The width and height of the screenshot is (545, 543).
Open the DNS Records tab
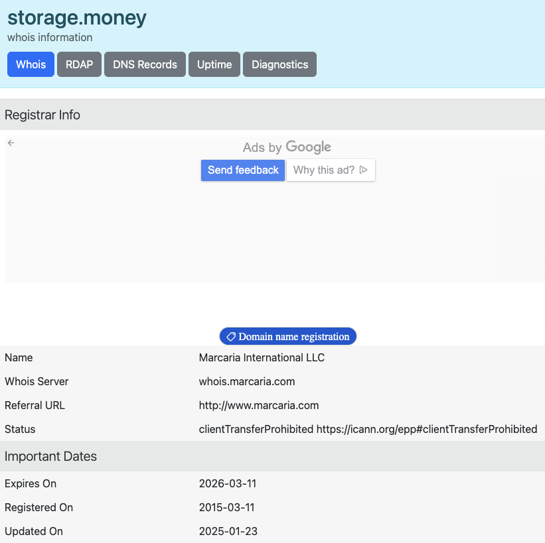(x=145, y=64)
